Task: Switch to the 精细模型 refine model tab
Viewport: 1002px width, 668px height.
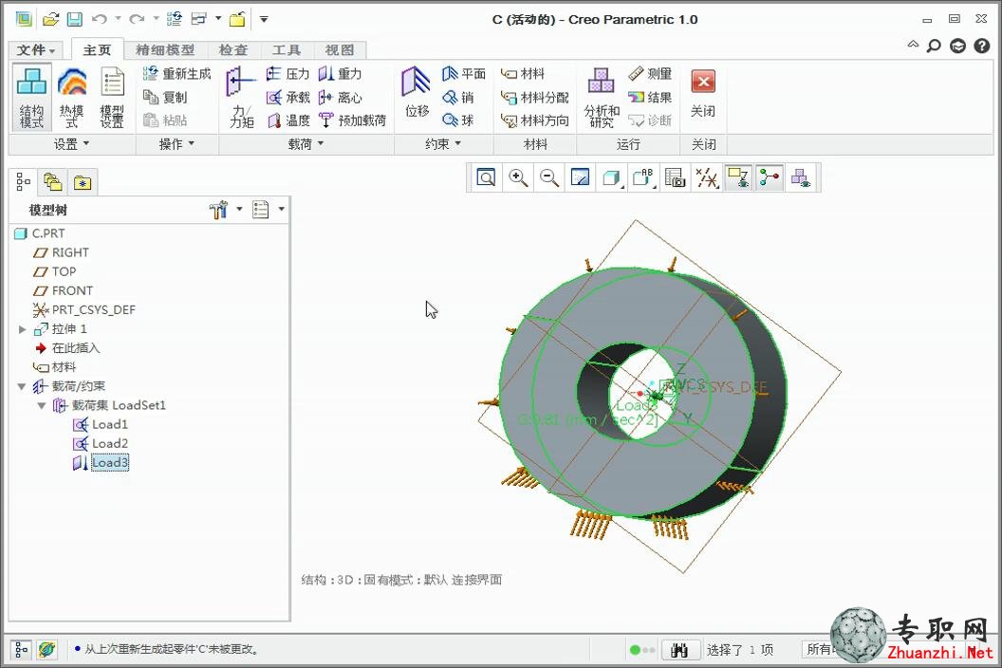Action: tap(165, 50)
